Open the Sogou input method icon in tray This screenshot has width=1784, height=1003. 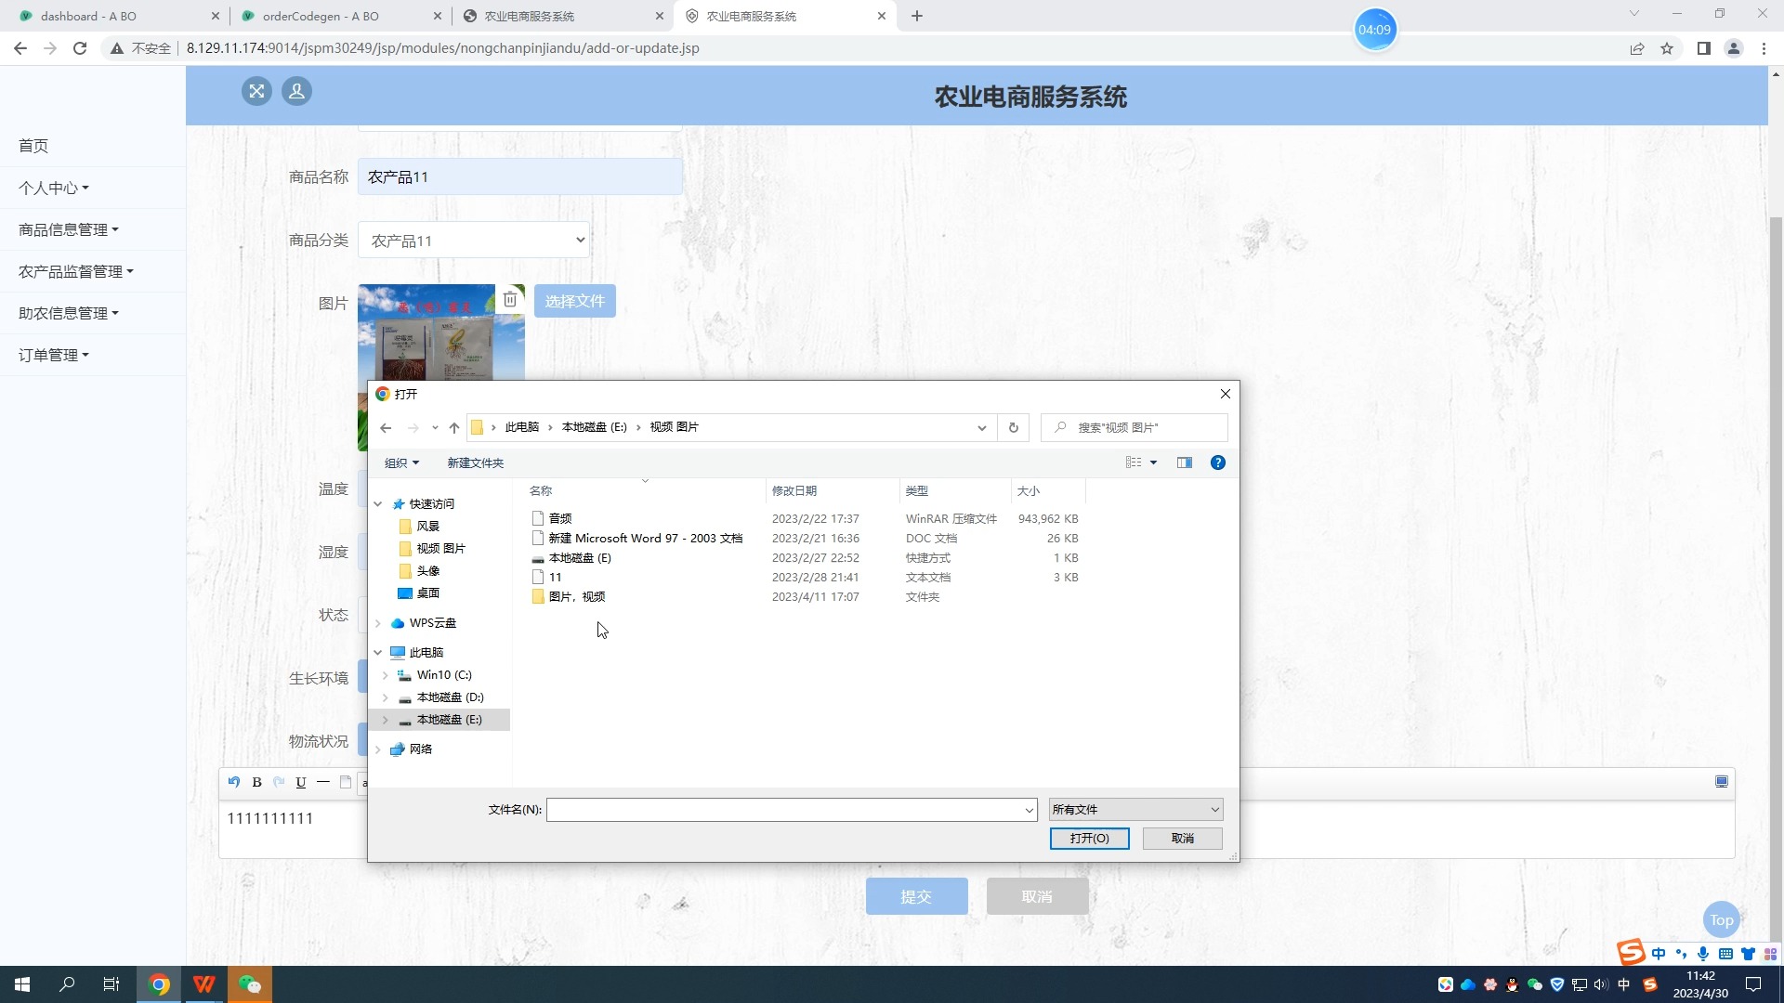[1650, 984]
